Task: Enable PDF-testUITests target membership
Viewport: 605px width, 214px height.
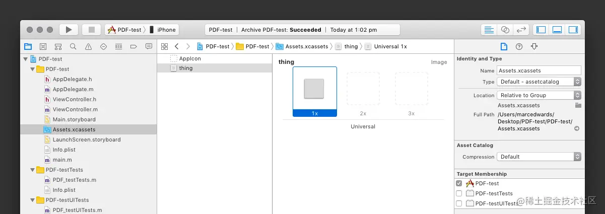Action: click(x=459, y=203)
